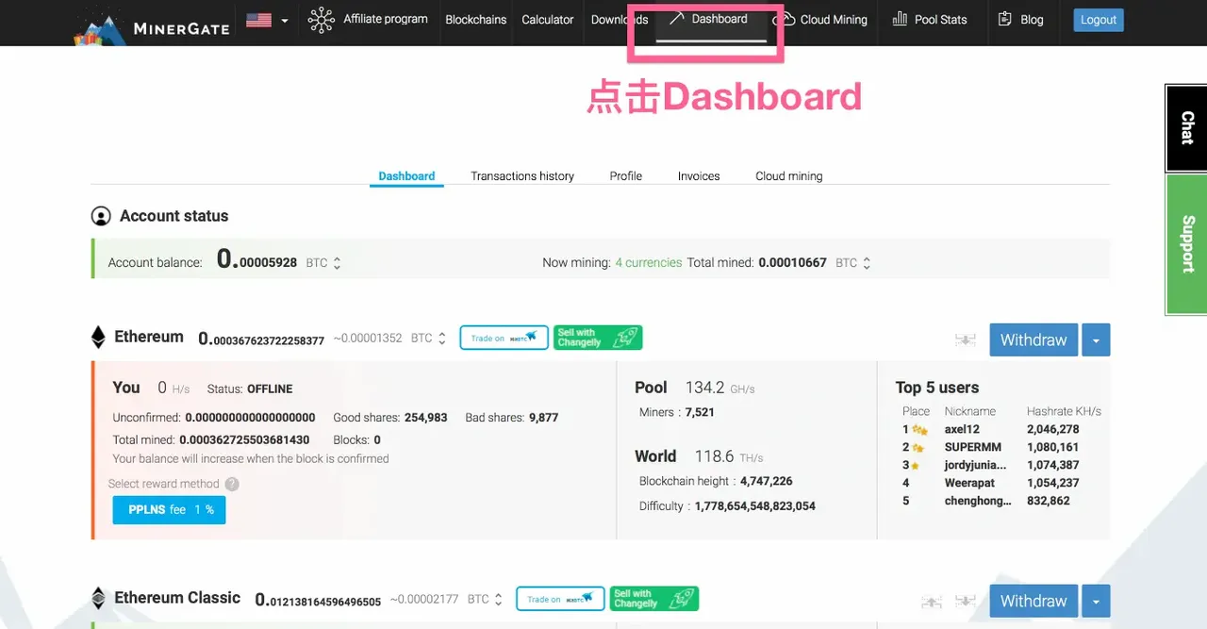Click Status: OFFLINE text

250,389
